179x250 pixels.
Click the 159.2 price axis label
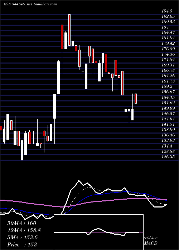coord(167,86)
